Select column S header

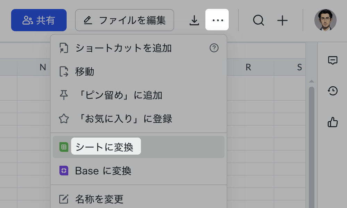290,67
